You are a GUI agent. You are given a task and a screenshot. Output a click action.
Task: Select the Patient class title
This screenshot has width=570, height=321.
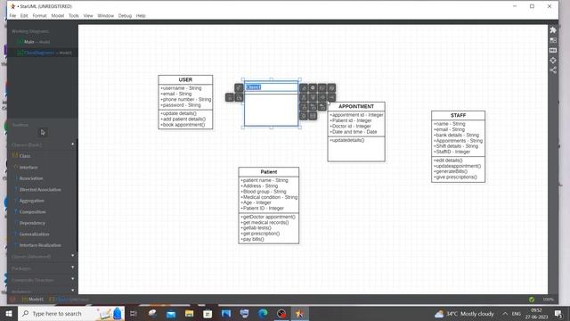coord(269,172)
